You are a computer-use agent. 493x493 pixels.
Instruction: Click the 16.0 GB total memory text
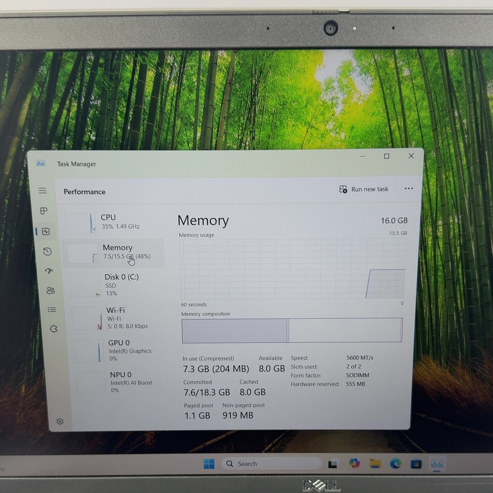(394, 221)
